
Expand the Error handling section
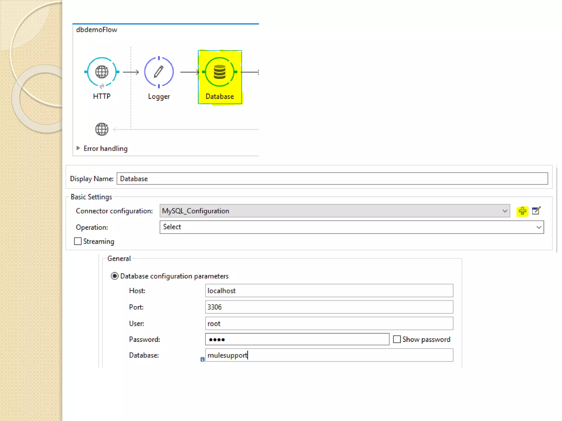[x=78, y=148]
